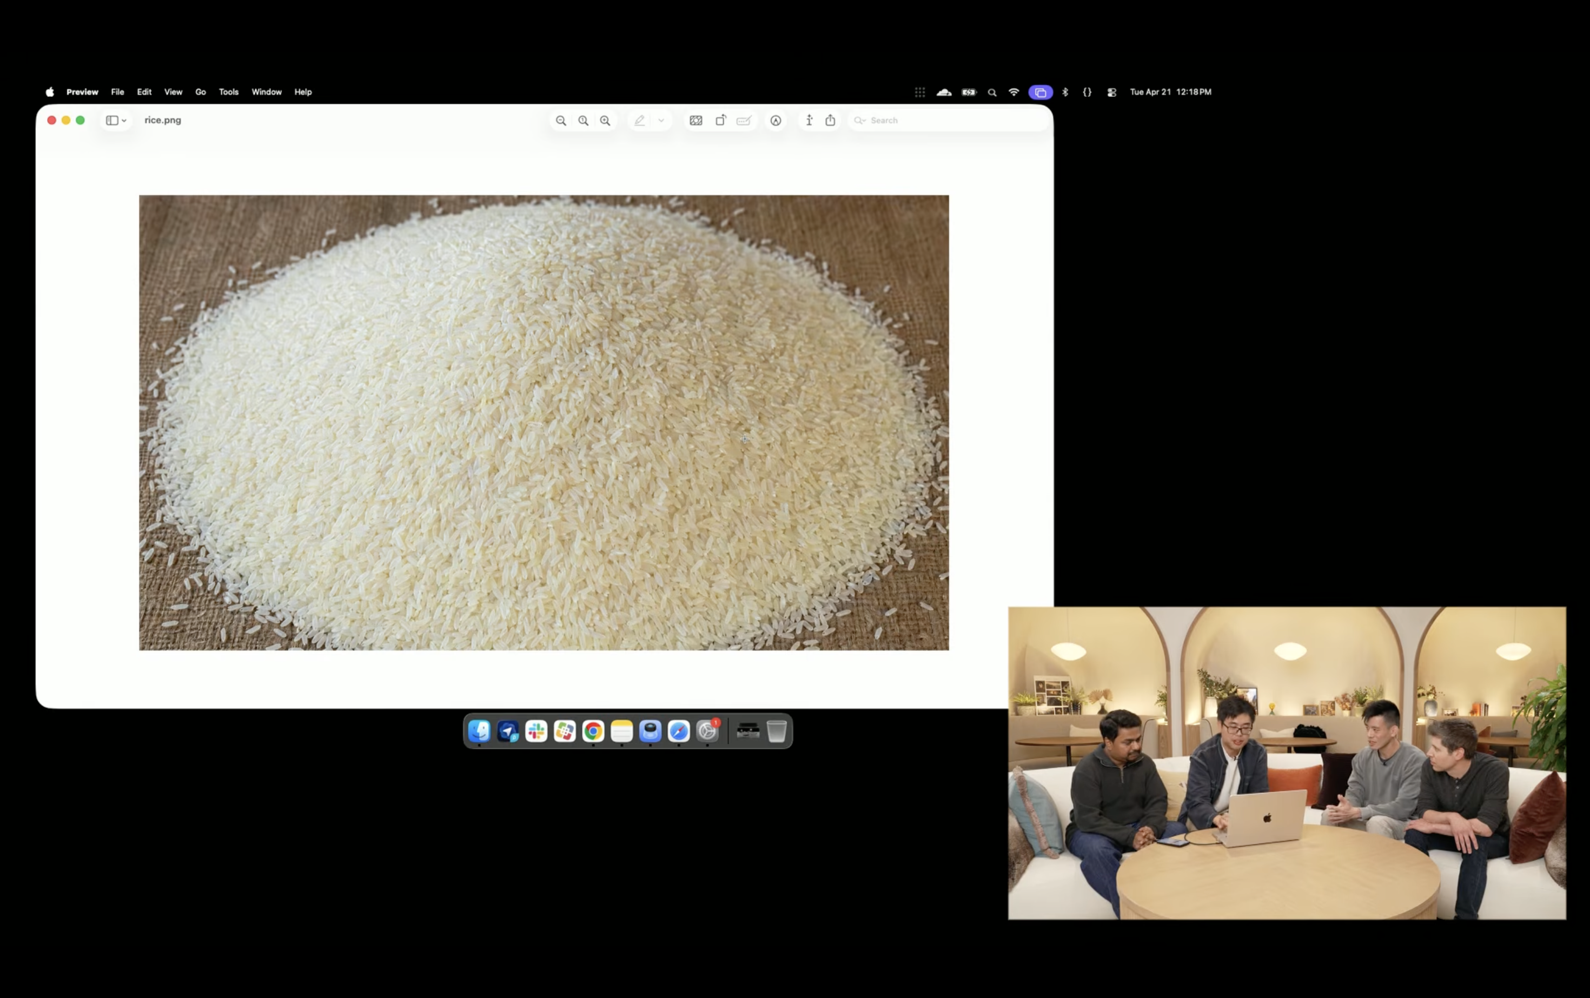This screenshot has height=998, width=1590.
Task: Toggle the Markup toolbar button
Action: [776, 121]
